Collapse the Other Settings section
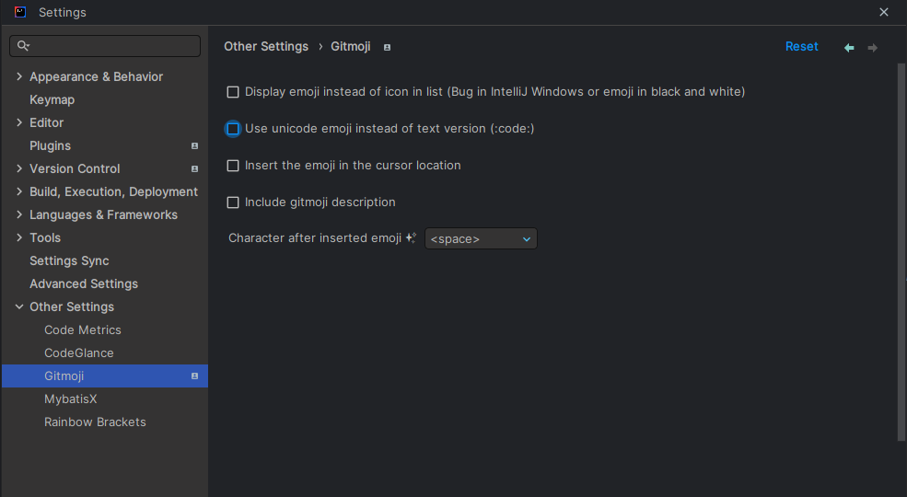Viewport: 907px width, 497px height. pos(19,306)
